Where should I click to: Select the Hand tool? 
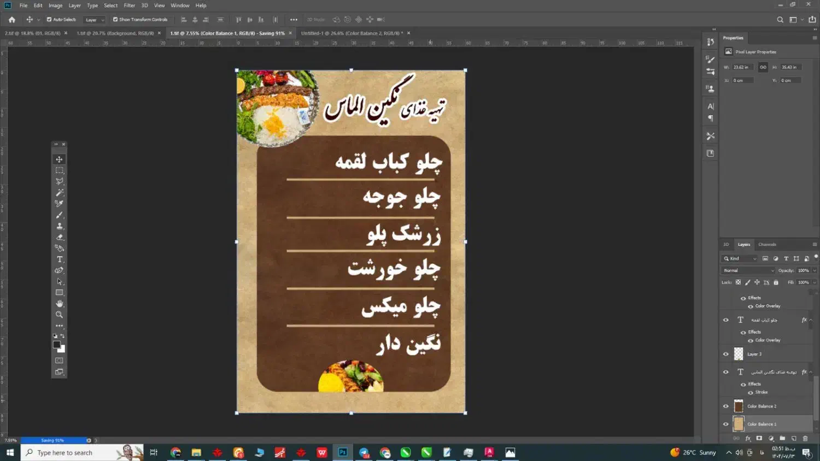tap(59, 304)
